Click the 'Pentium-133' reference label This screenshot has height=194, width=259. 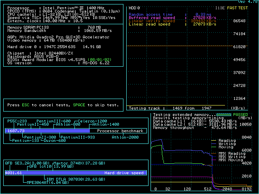26,141
